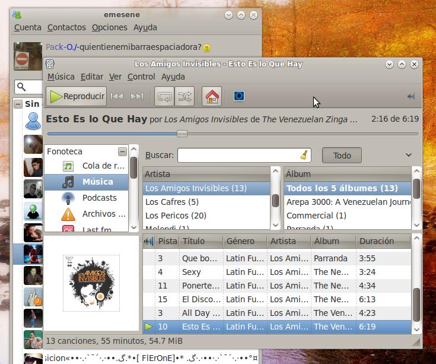Viewport: 436px width, 364px height.
Task: Collapse the Fonoteca section
Action: click(122, 151)
